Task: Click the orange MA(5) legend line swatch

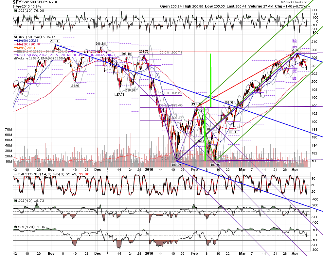Action: 15,48
